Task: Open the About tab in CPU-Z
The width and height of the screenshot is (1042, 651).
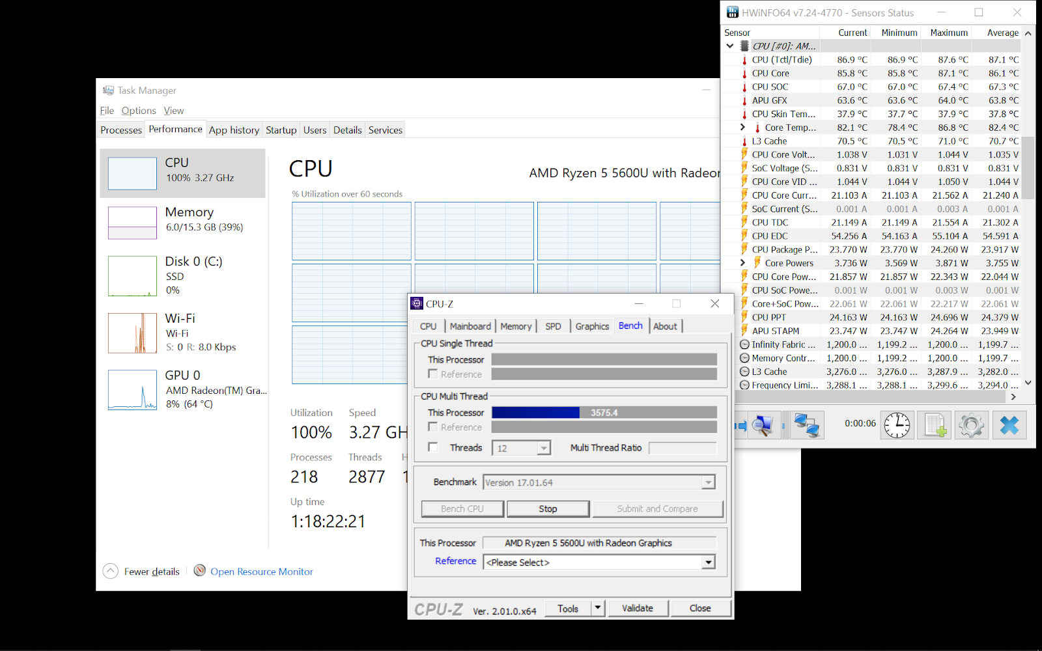Action: click(x=665, y=326)
